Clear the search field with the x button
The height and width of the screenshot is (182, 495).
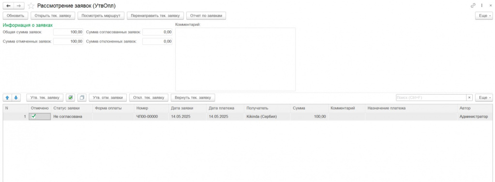point(469,98)
